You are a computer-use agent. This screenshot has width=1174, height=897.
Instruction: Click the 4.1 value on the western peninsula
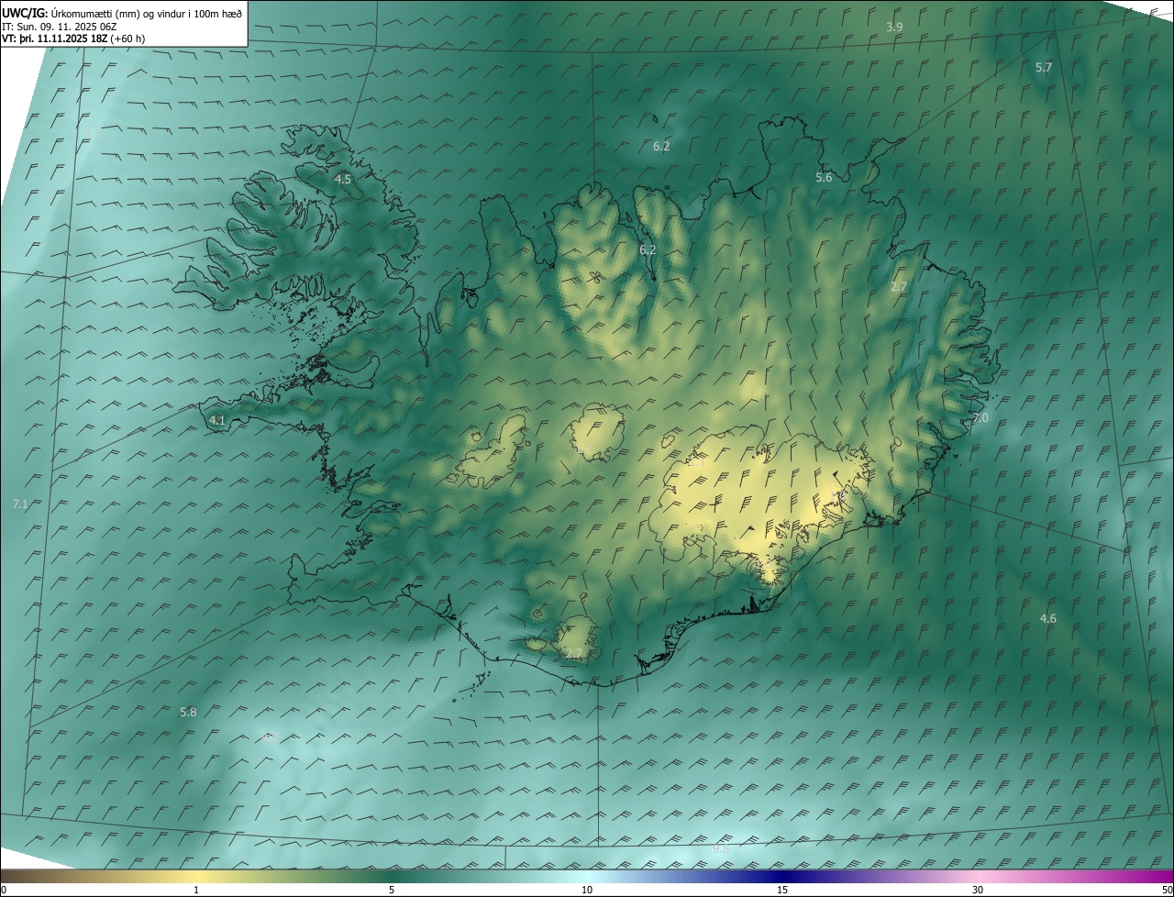click(x=217, y=421)
